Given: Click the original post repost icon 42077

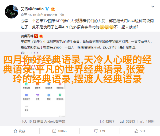Looking at the screenshot, I should (x=107, y=121).
